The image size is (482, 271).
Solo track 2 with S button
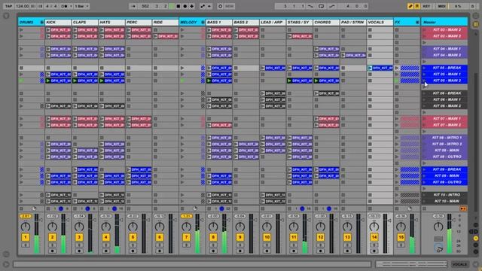pyautogui.click(x=52, y=245)
